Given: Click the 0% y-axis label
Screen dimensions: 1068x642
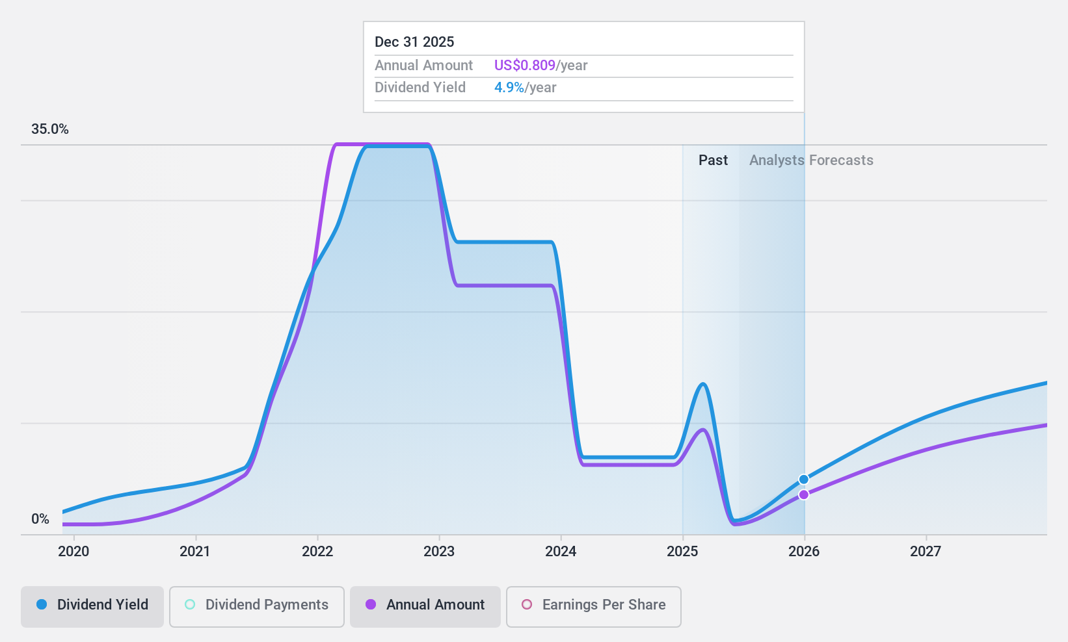Looking at the screenshot, I should pyautogui.click(x=40, y=519).
